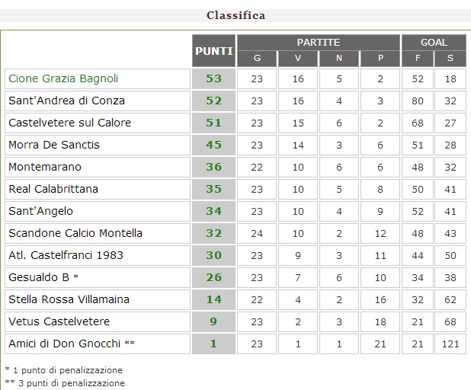This screenshot has height=390, width=471.
Task: Click the PARTITE group header
Action: tap(319, 43)
